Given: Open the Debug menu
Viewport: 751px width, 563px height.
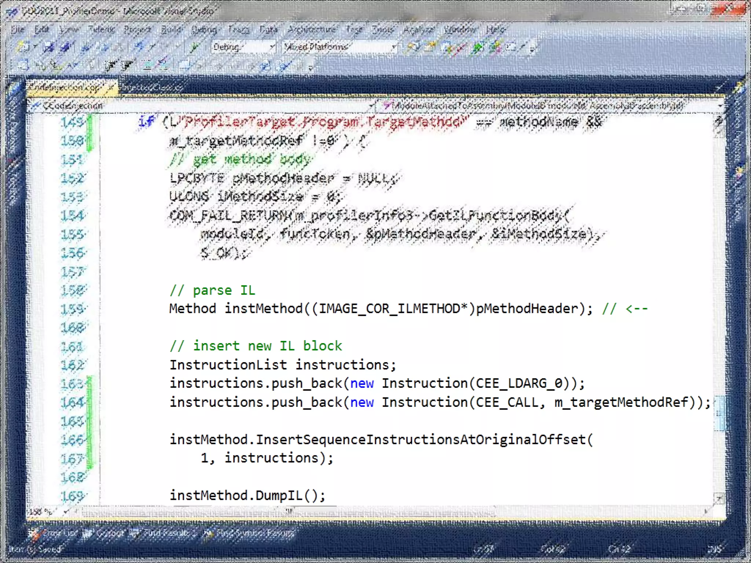Looking at the screenshot, I should pos(204,29).
